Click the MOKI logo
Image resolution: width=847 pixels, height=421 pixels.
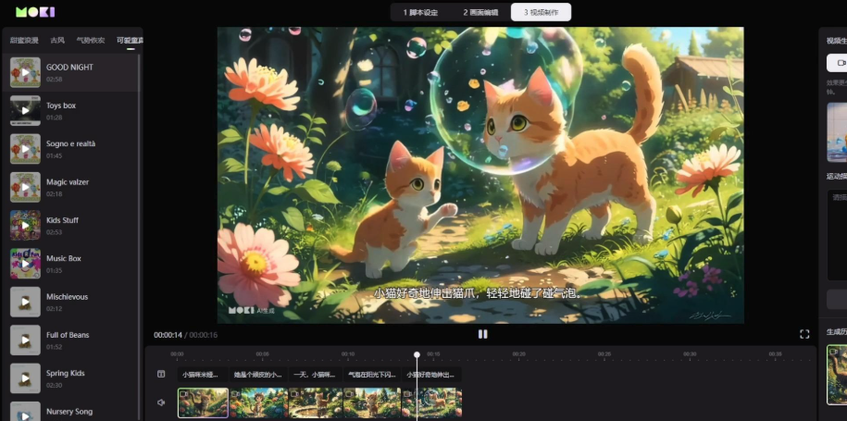[x=35, y=12]
